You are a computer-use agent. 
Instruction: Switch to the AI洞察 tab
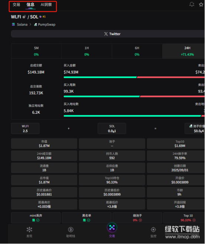click(46, 5)
